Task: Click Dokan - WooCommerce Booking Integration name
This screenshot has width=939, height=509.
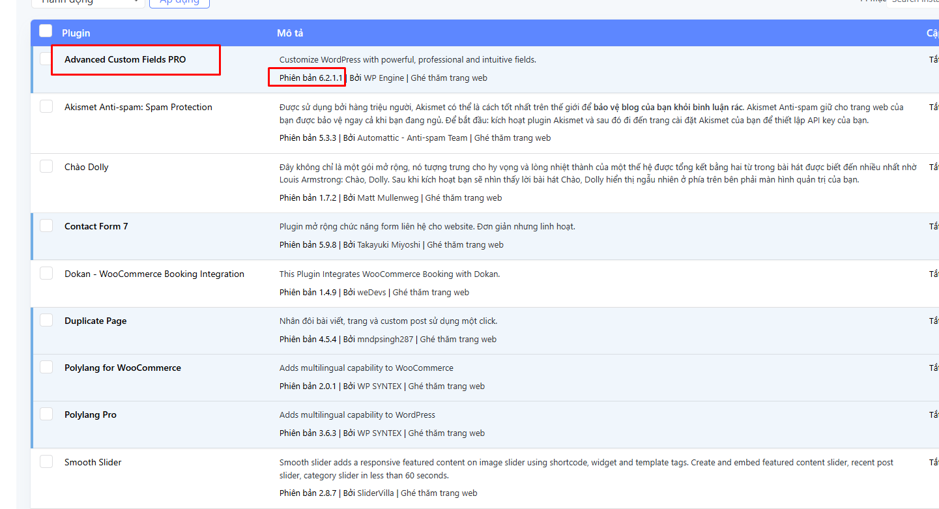Action: [x=154, y=274]
